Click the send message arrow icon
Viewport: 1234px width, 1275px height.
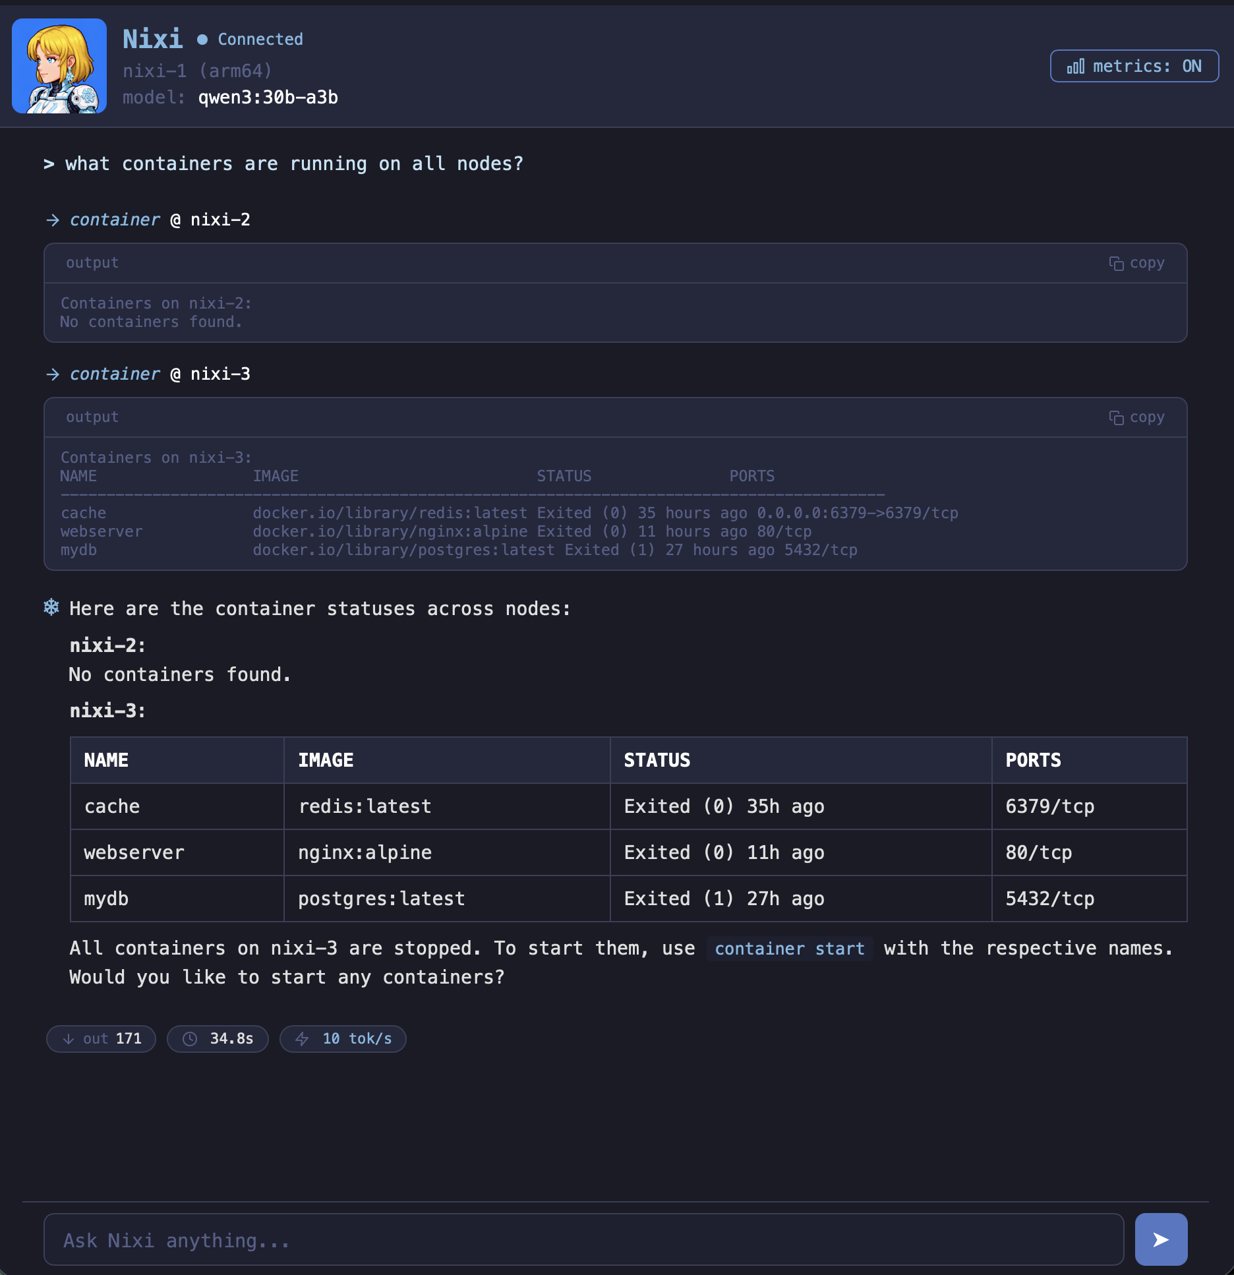[x=1160, y=1239]
